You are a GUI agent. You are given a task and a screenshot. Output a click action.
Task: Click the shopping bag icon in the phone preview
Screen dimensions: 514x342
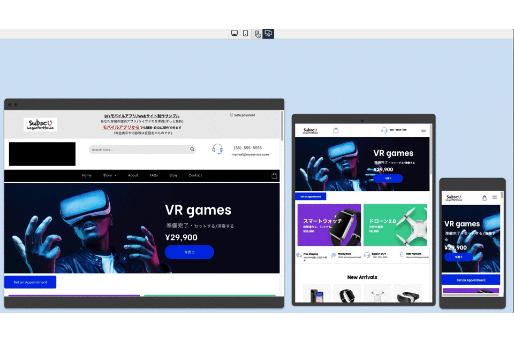coord(485,198)
